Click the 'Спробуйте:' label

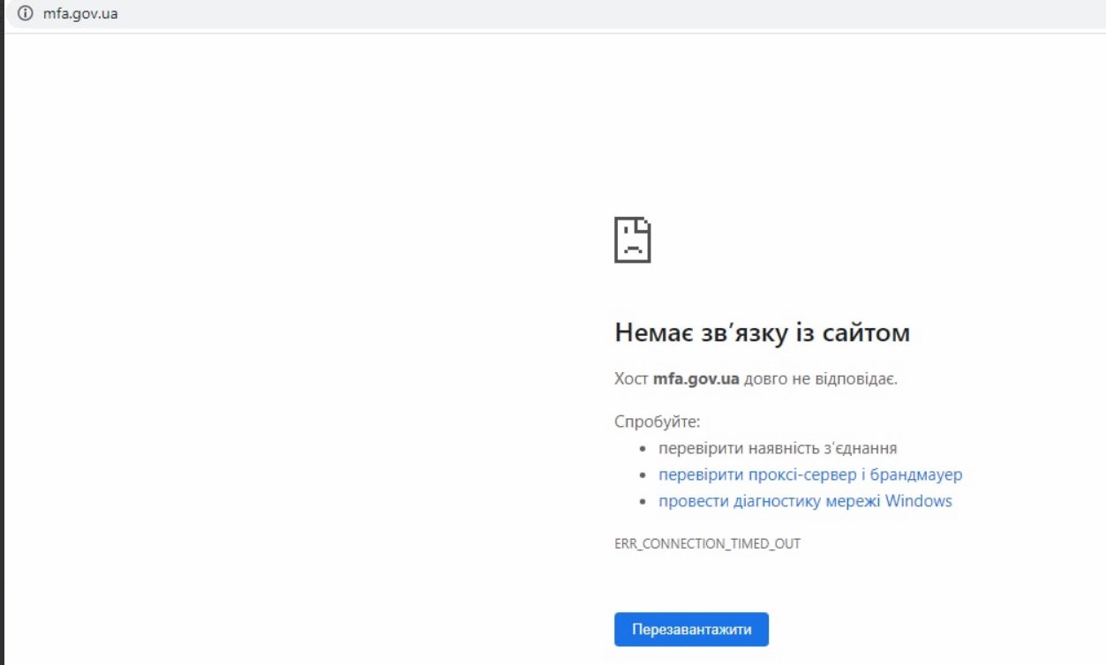pos(657,422)
